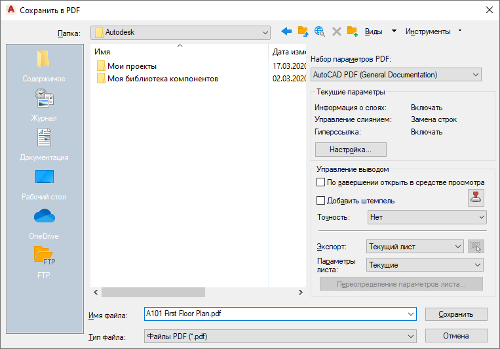Image resolution: width=500 pixels, height=349 pixels.
Task: Go up one folder level icon
Action: tap(303, 31)
